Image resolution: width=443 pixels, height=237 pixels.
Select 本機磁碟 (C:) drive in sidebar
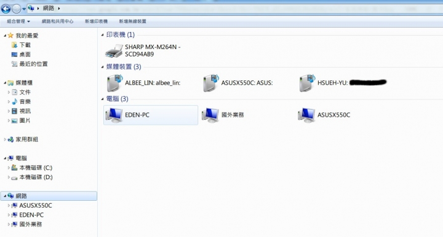36,168
